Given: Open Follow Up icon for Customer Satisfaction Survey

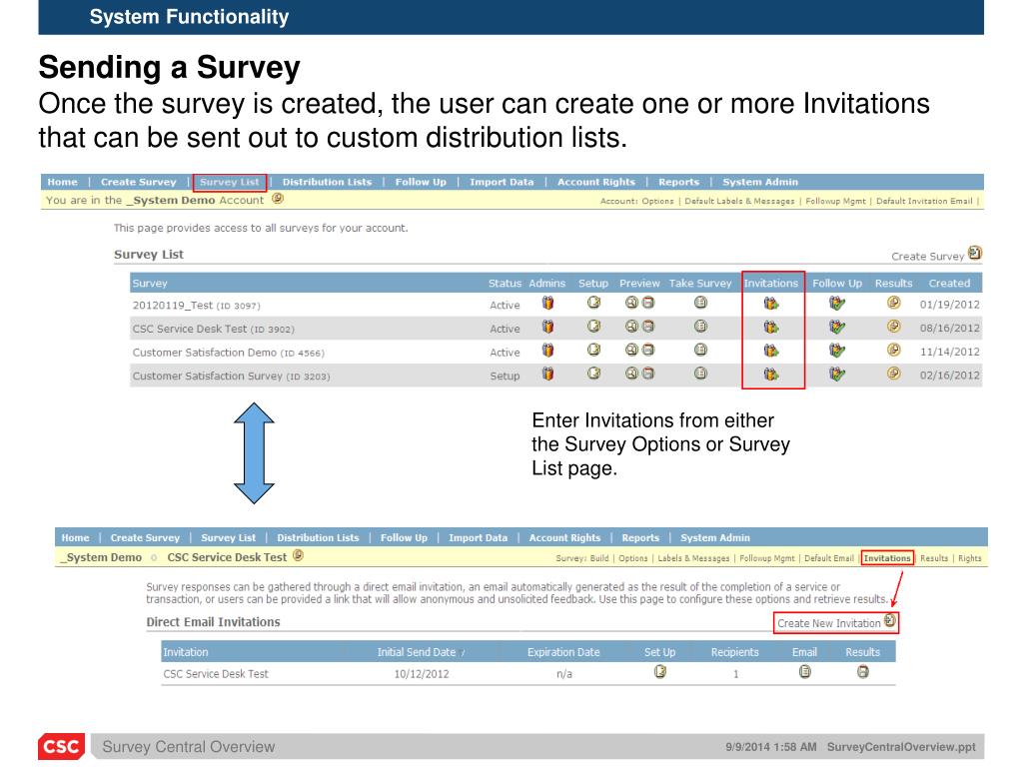Looking at the screenshot, I should [x=837, y=375].
